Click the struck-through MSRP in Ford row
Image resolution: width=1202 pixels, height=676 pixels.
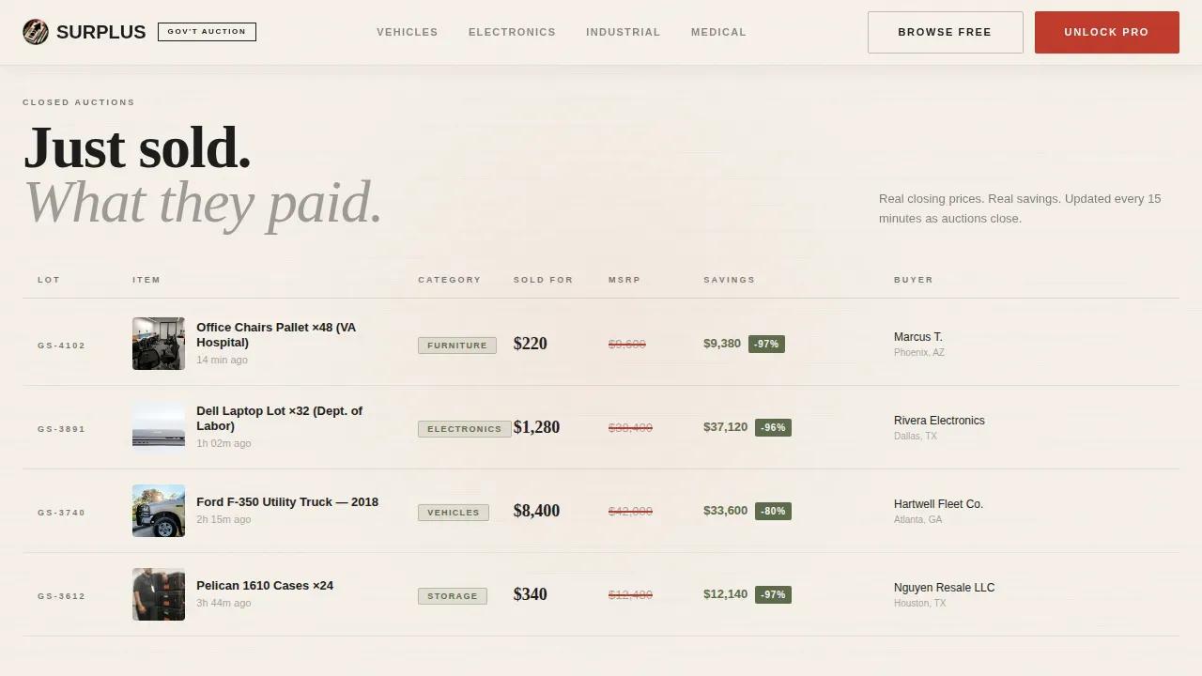click(630, 512)
